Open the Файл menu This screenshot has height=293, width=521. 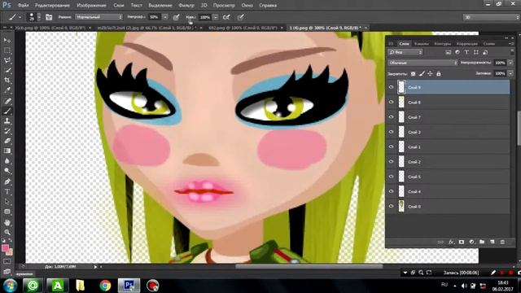[23, 6]
